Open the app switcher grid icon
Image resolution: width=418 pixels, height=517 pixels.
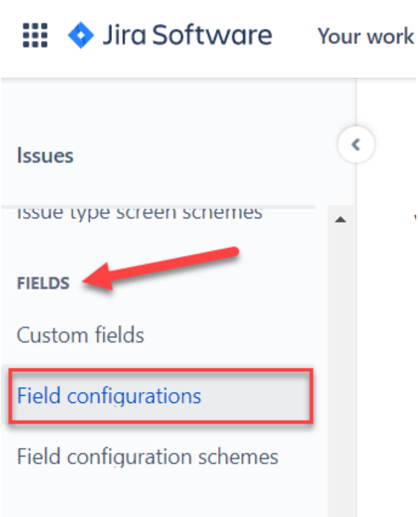(35, 36)
